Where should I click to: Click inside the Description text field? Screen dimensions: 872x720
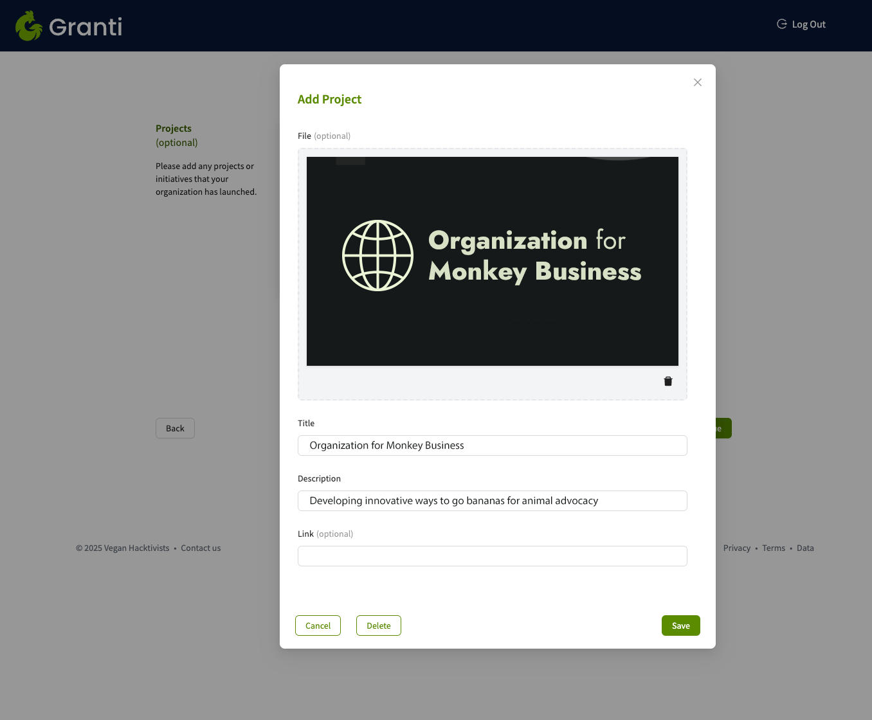492,500
